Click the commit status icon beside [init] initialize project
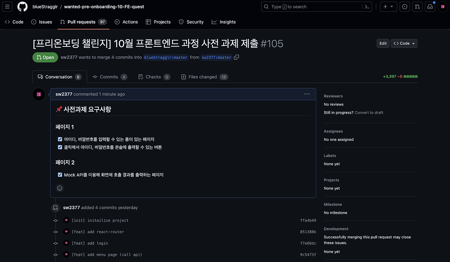The width and height of the screenshot is (450, 262). tap(55, 220)
